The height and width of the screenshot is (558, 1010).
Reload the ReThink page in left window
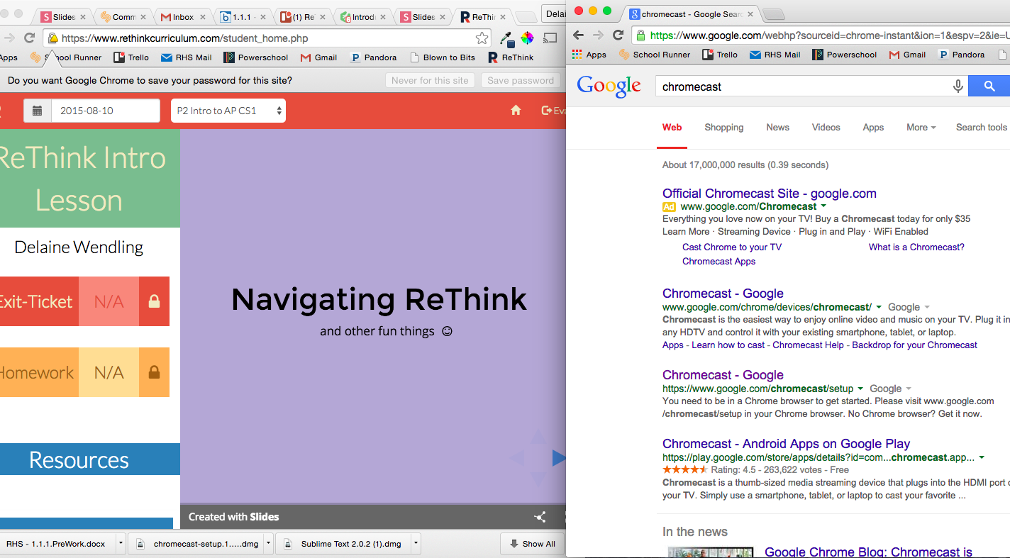coord(29,38)
